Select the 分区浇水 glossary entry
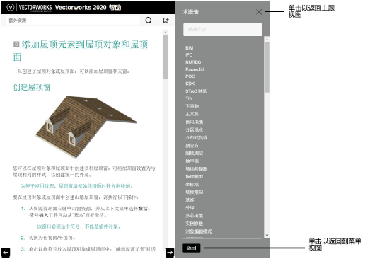Image resolution: width=365 pixels, height=259 pixels. [x=194, y=129]
